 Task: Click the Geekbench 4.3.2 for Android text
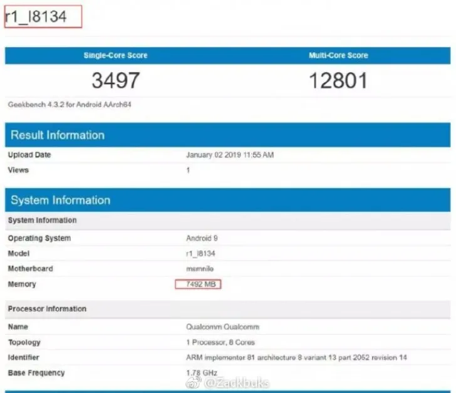click(70, 105)
